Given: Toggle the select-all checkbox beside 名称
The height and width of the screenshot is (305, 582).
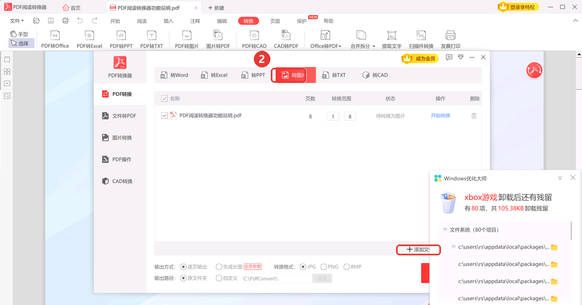Looking at the screenshot, I should (164, 98).
